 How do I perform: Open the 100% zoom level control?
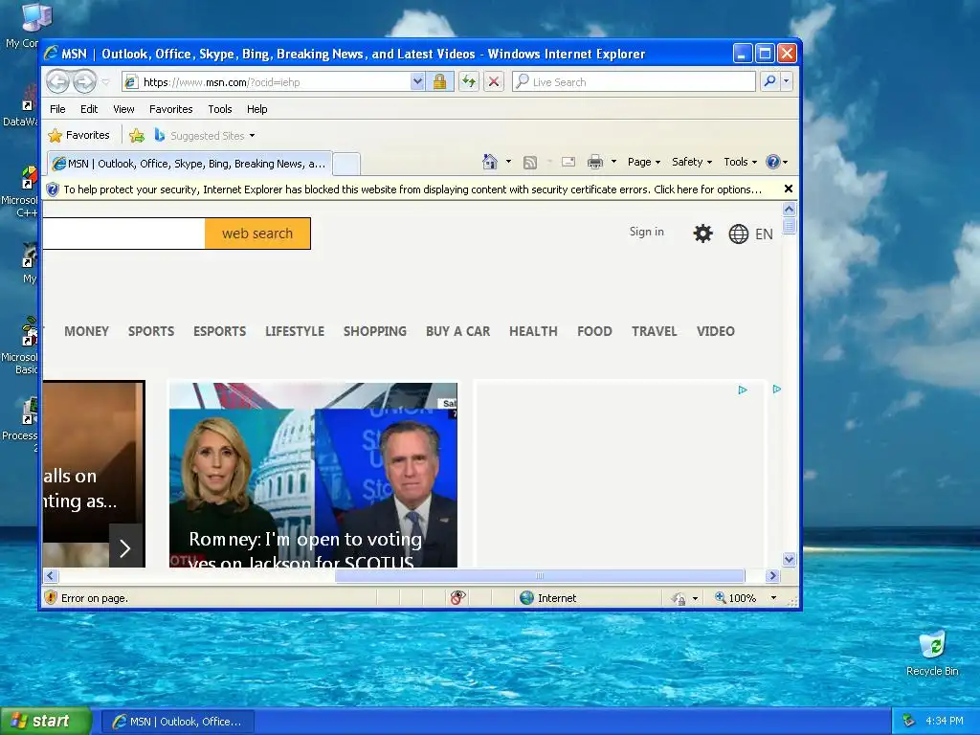tap(746, 598)
